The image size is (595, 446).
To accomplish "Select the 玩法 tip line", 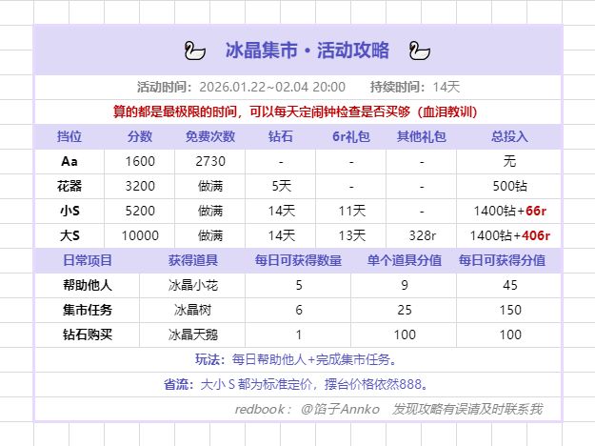I will coord(296,359).
